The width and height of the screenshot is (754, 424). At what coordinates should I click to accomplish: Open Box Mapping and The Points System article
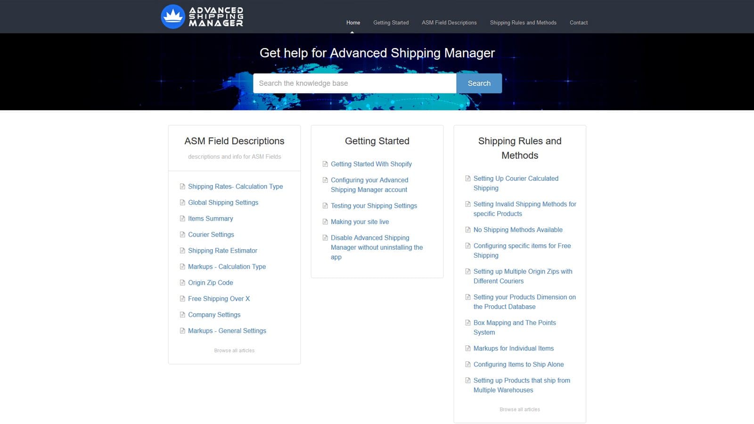(515, 327)
